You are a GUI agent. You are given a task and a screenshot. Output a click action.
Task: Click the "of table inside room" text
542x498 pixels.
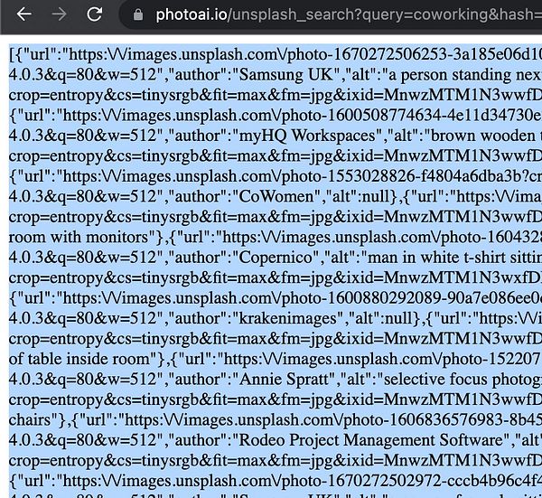tap(79, 359)
